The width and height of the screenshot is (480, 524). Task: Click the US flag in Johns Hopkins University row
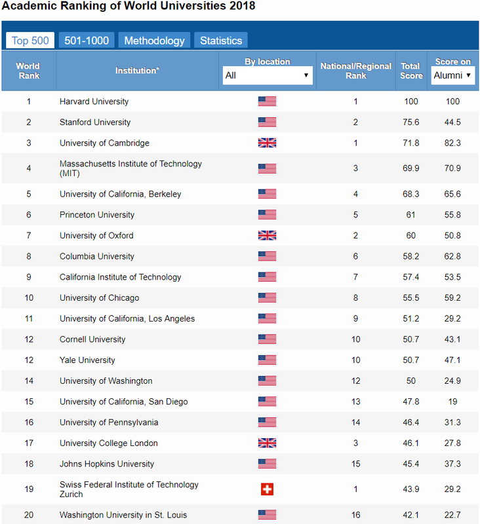coord(268,464)
